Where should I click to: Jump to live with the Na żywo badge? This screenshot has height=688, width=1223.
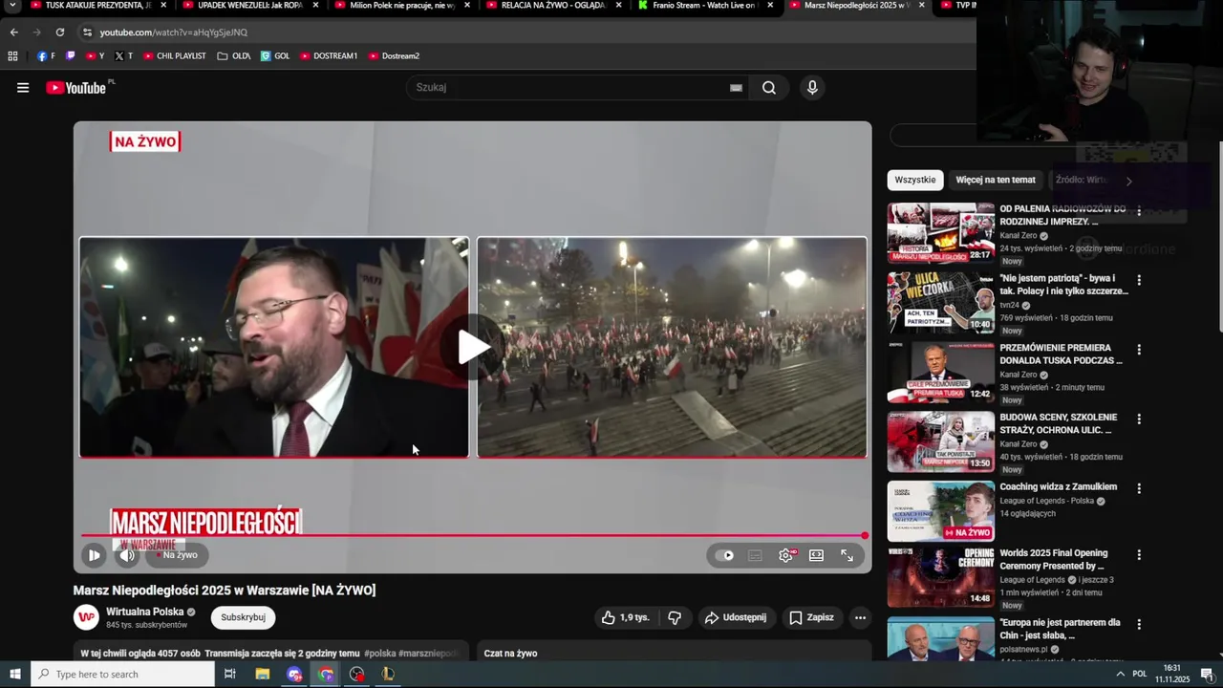pyautogui.click(x=177, y=555)
